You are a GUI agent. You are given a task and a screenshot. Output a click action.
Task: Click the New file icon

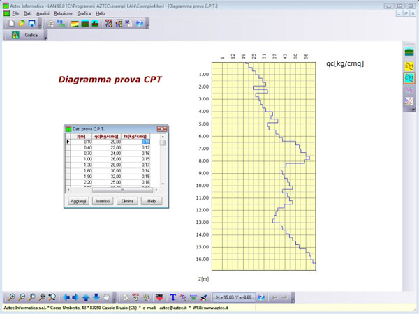pyautogui.click(x=11, y=24)
